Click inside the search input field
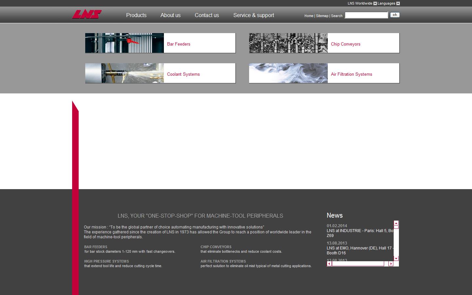472x295 pixels. (x=366, y=15)
